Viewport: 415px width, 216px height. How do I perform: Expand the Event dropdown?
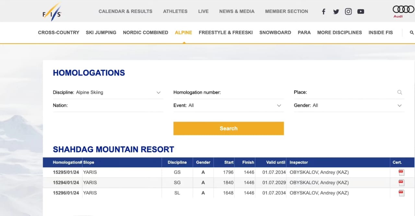tap(279, 106)
